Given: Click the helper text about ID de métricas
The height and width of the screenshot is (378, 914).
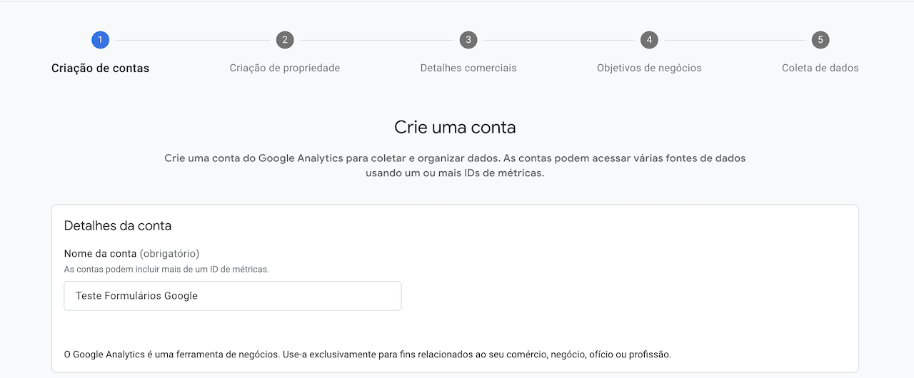Looking at the screenshot, I should pyautogui.click(x=166, y=270).
